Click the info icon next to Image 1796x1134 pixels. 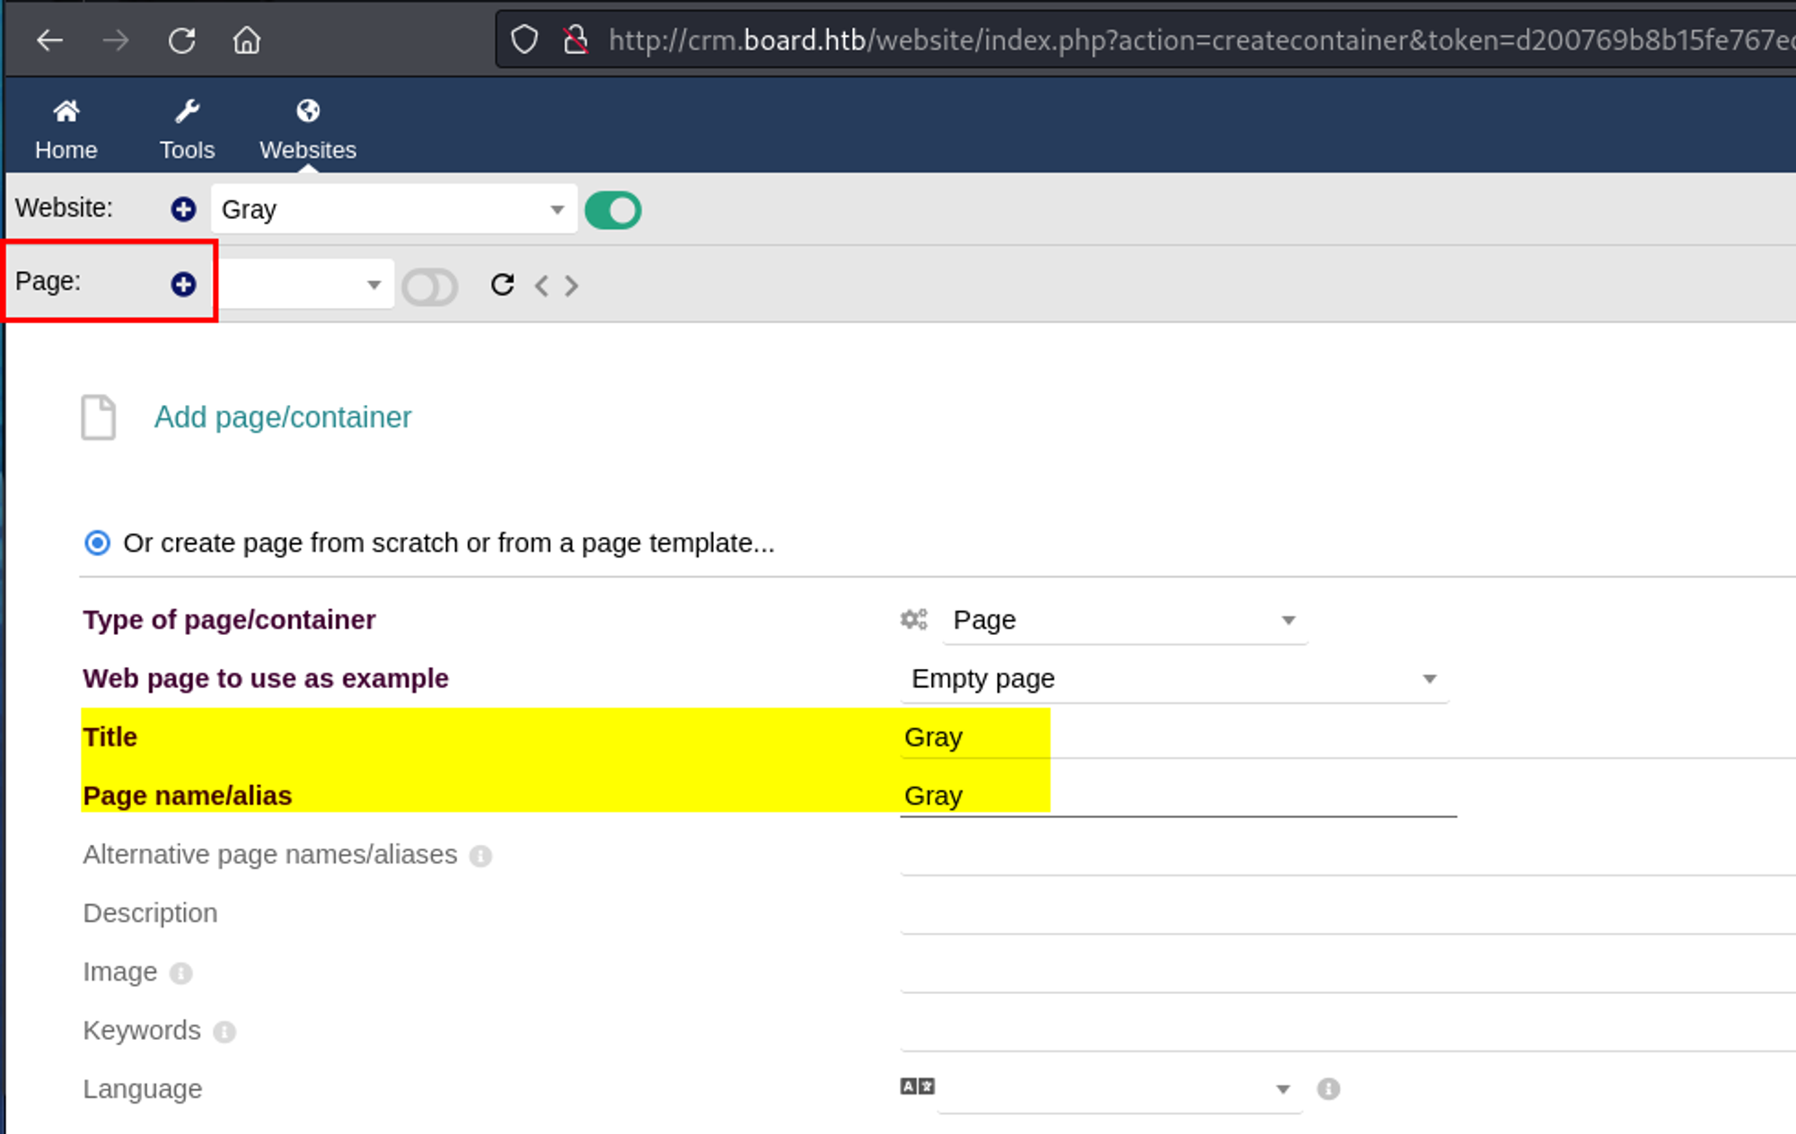[x=181, y=973]
